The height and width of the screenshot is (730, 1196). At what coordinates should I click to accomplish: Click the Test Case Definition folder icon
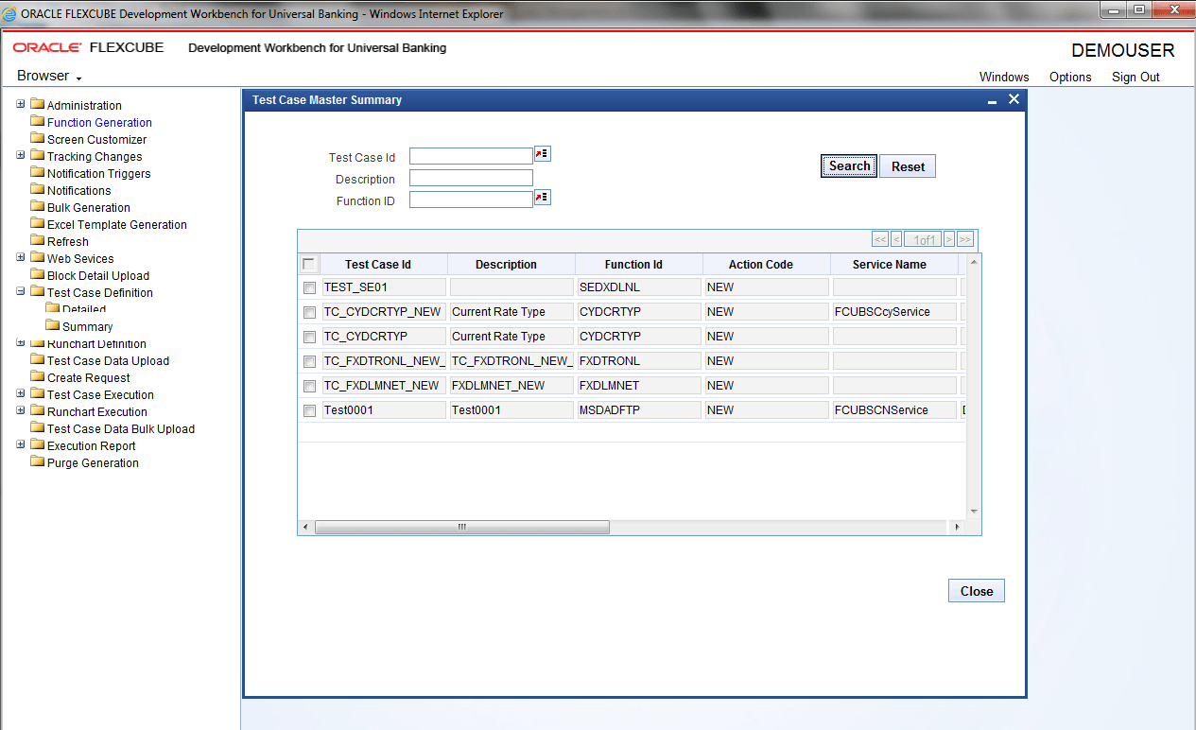coord(38,291)
